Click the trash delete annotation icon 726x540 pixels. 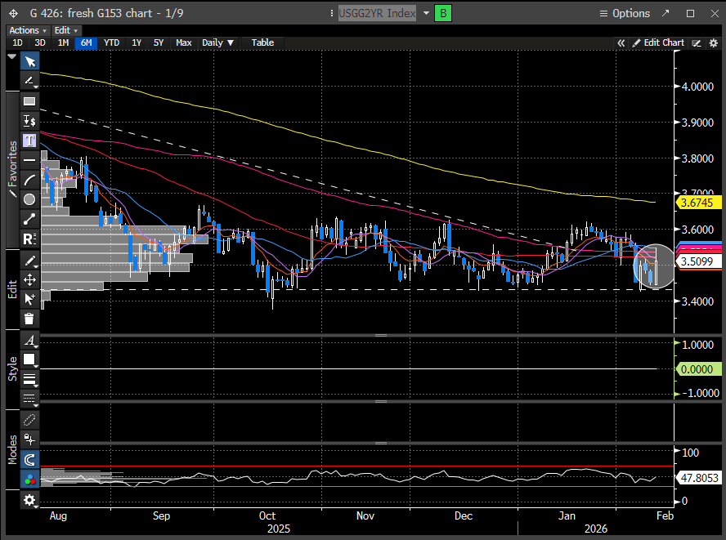tap(29, 319)
